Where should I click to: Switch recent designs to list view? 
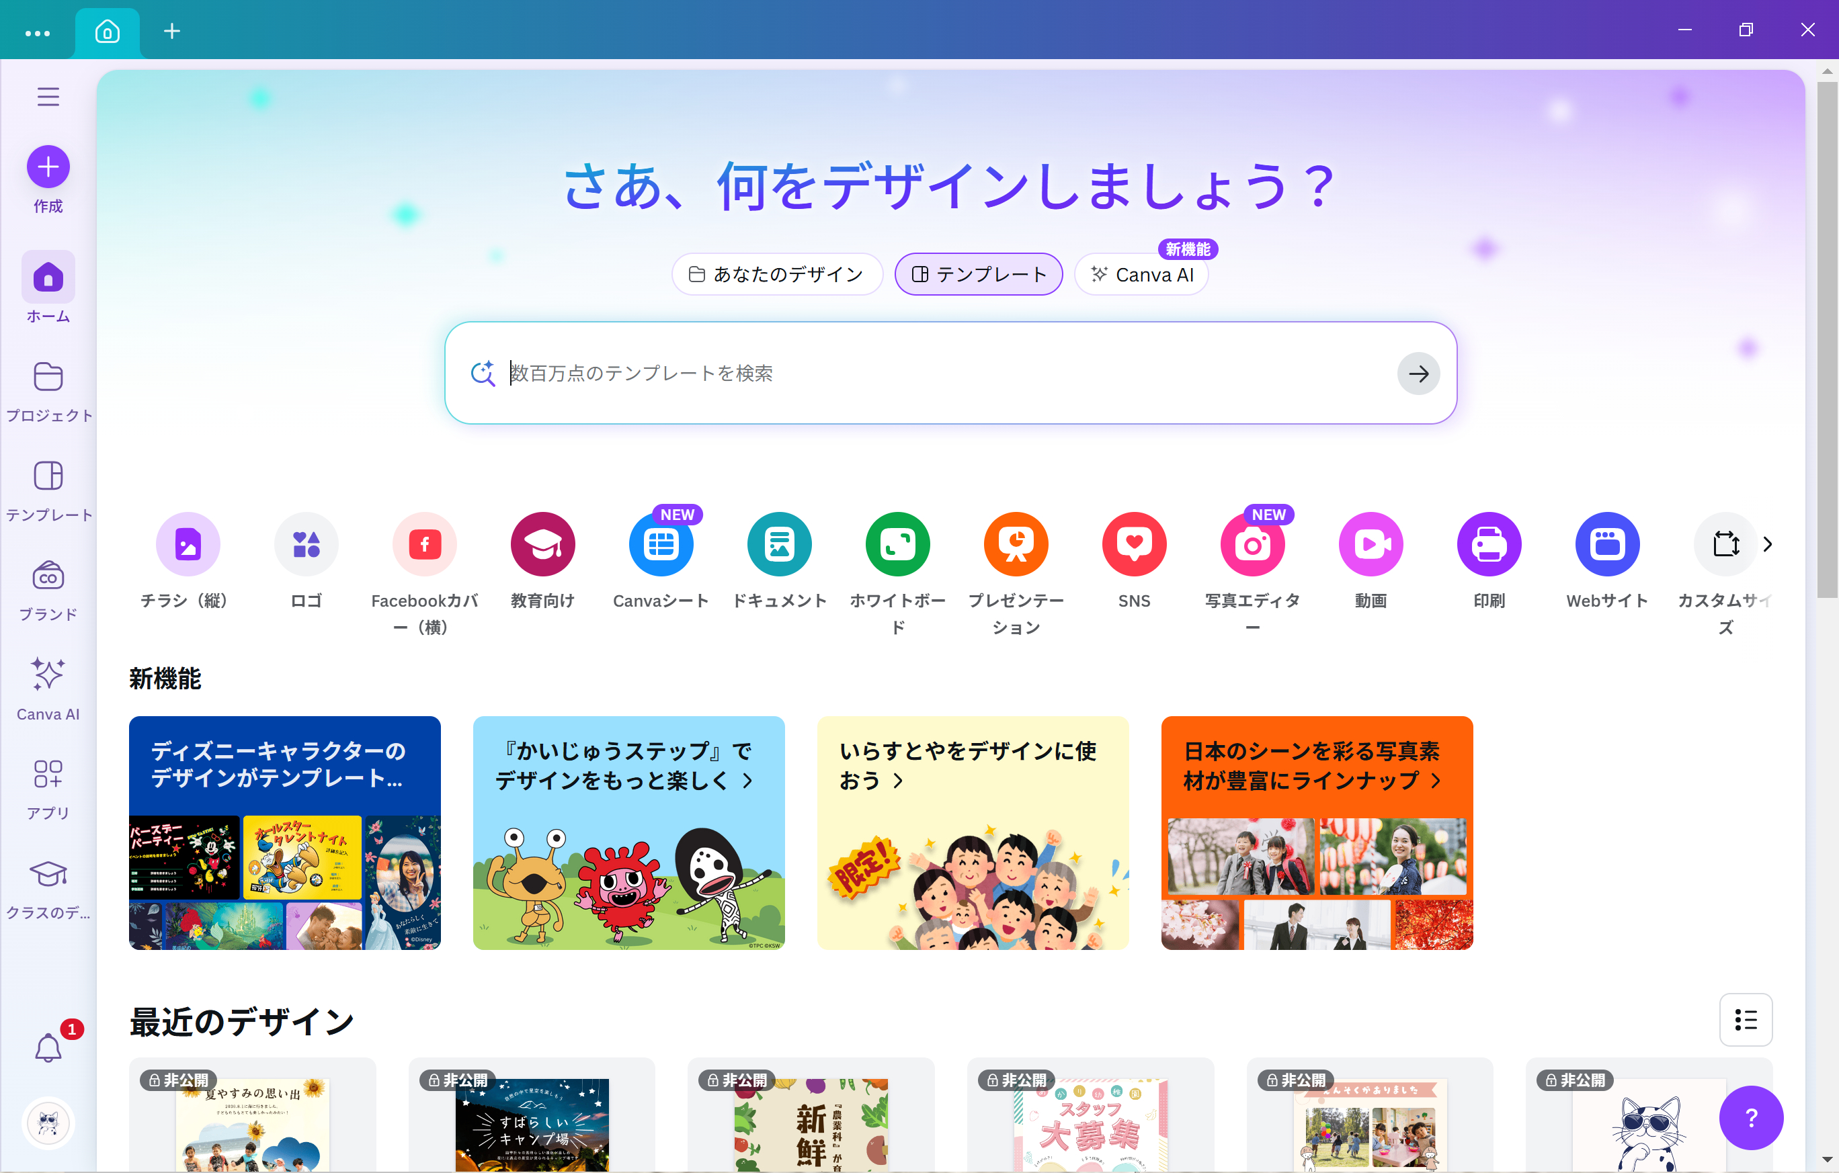[x=1746, y=1020]
